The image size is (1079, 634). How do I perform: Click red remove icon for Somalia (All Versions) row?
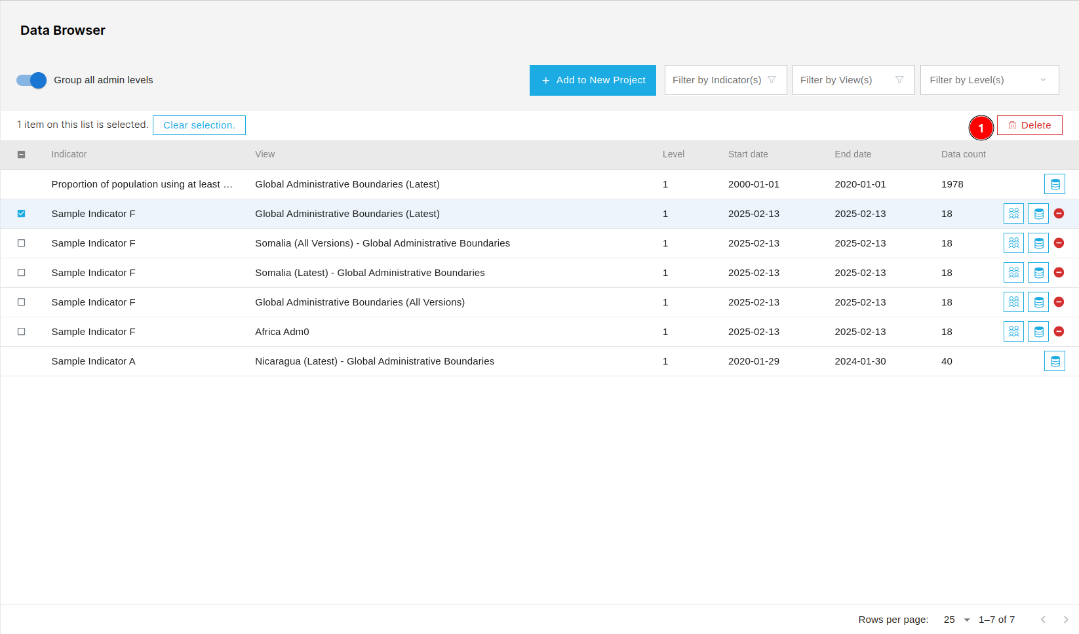click(1059, 243)
